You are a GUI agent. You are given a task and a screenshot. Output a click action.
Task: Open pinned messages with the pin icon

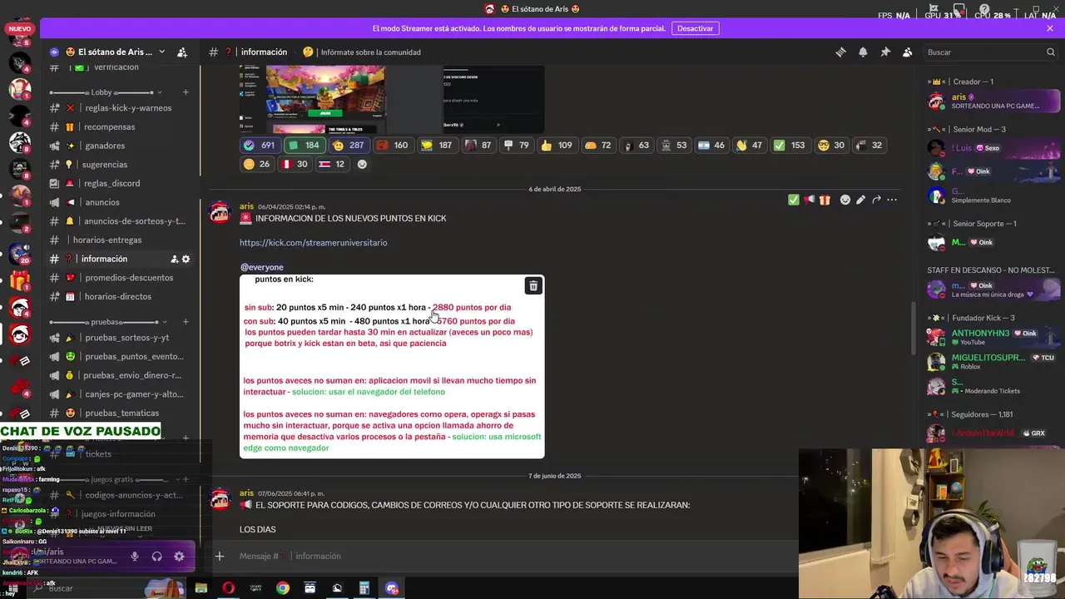point(885,52)
